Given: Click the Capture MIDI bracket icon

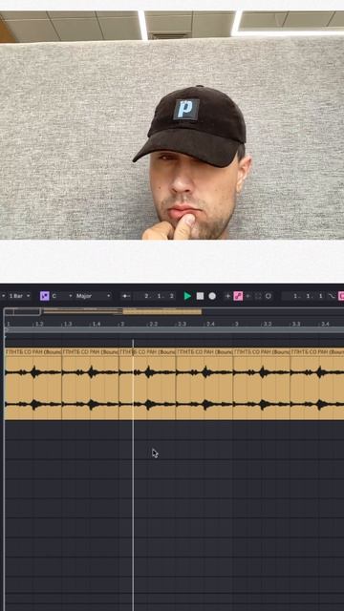Looking at the screenshot, I should 258,296.
